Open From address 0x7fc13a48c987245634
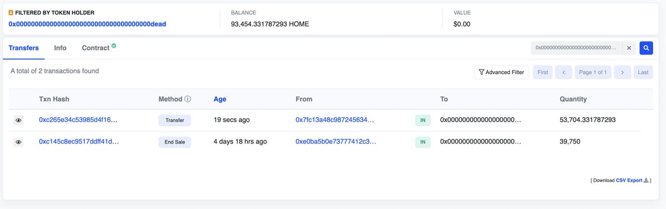 click(335, 119)
